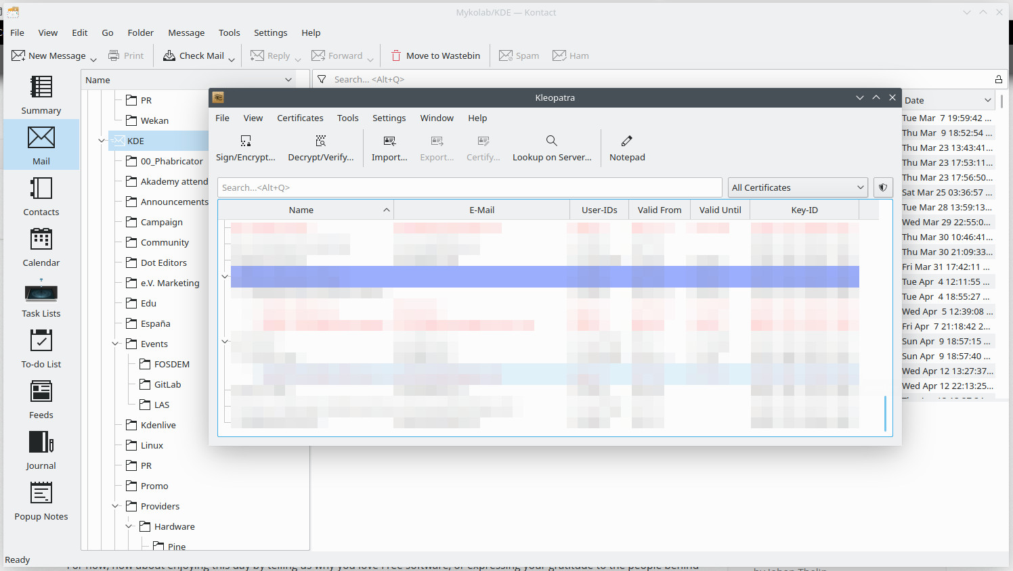Open Feeds in the Kontact sidebar

pyautogui.click(x=41, y=399)
